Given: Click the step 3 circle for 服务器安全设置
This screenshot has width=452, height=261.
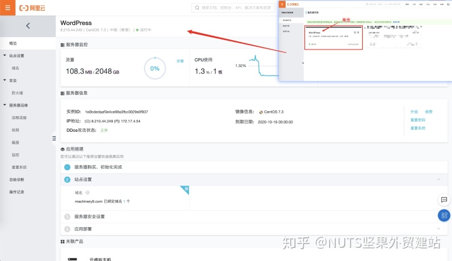Looking at the screenshot, I should pyautogui.click(x=67, y=216).
